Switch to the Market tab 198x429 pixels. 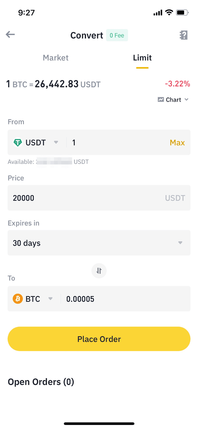(55, 58)
